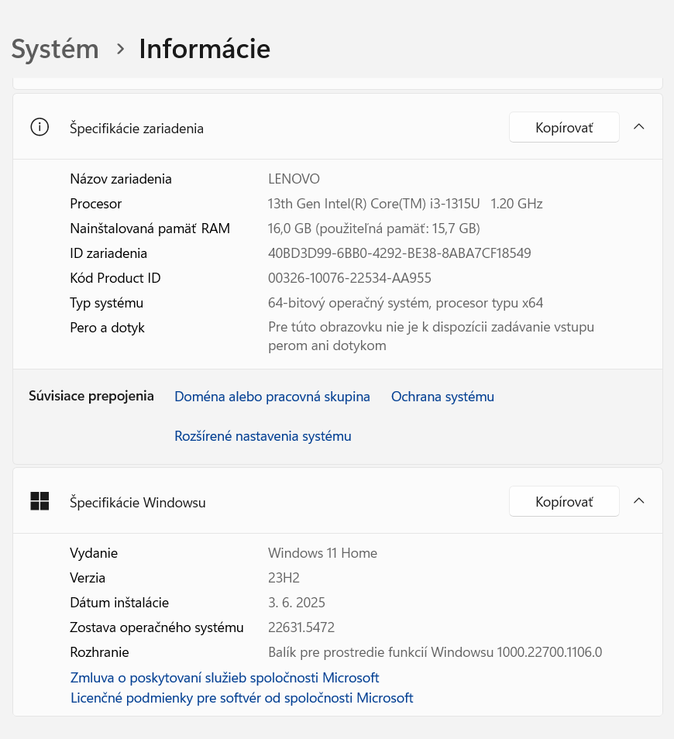Select the Balík pre prostredie funkcií Windowsu value
Screen dimensions: 674x739
point(435,652)
